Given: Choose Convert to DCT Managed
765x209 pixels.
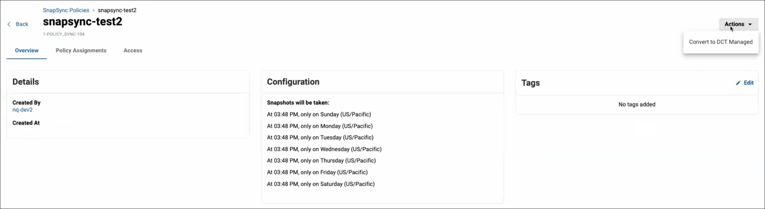Looking at the screenshot, I should click(720, 42).
